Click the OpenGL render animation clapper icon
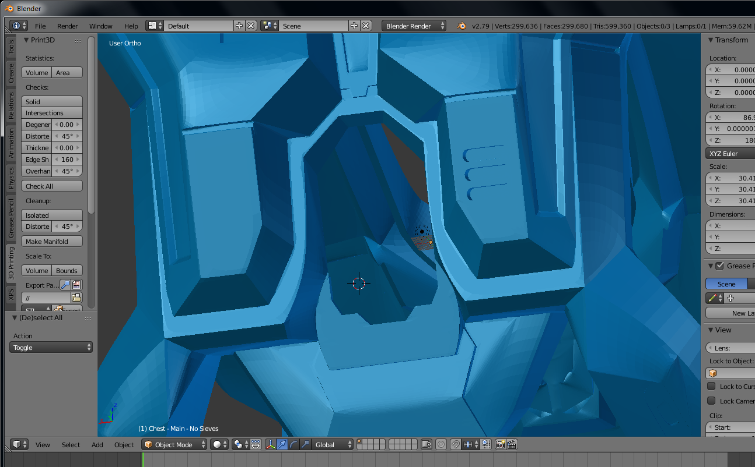755x467 pixels. [x=512, y=444]
